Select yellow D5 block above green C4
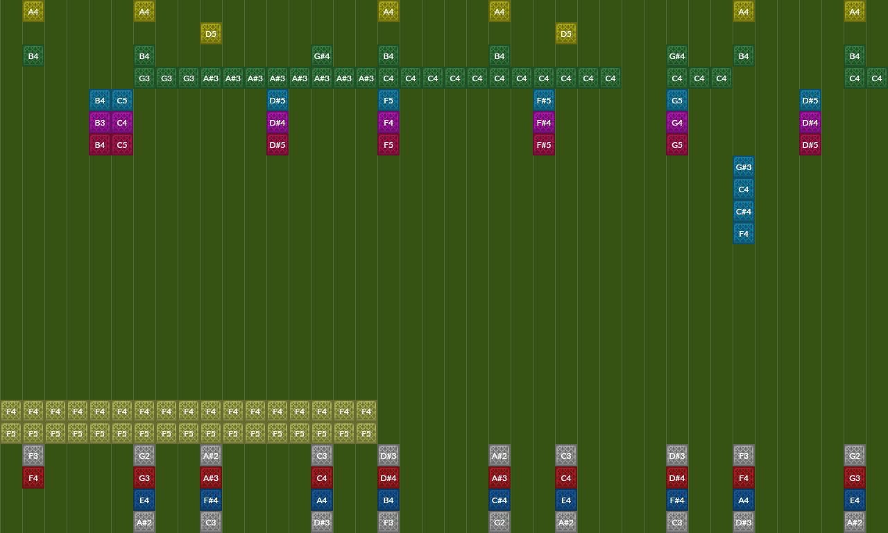This screenshot has height=533, width=888. click(x=566, y=33)
